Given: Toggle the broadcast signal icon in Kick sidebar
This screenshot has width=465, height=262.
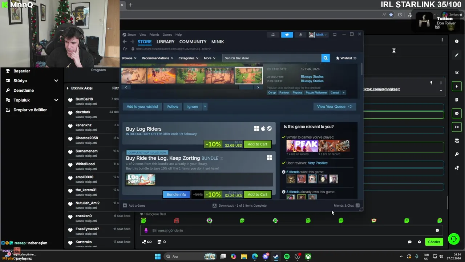Looking at the screenshot, I should click(x=457, y=127).
